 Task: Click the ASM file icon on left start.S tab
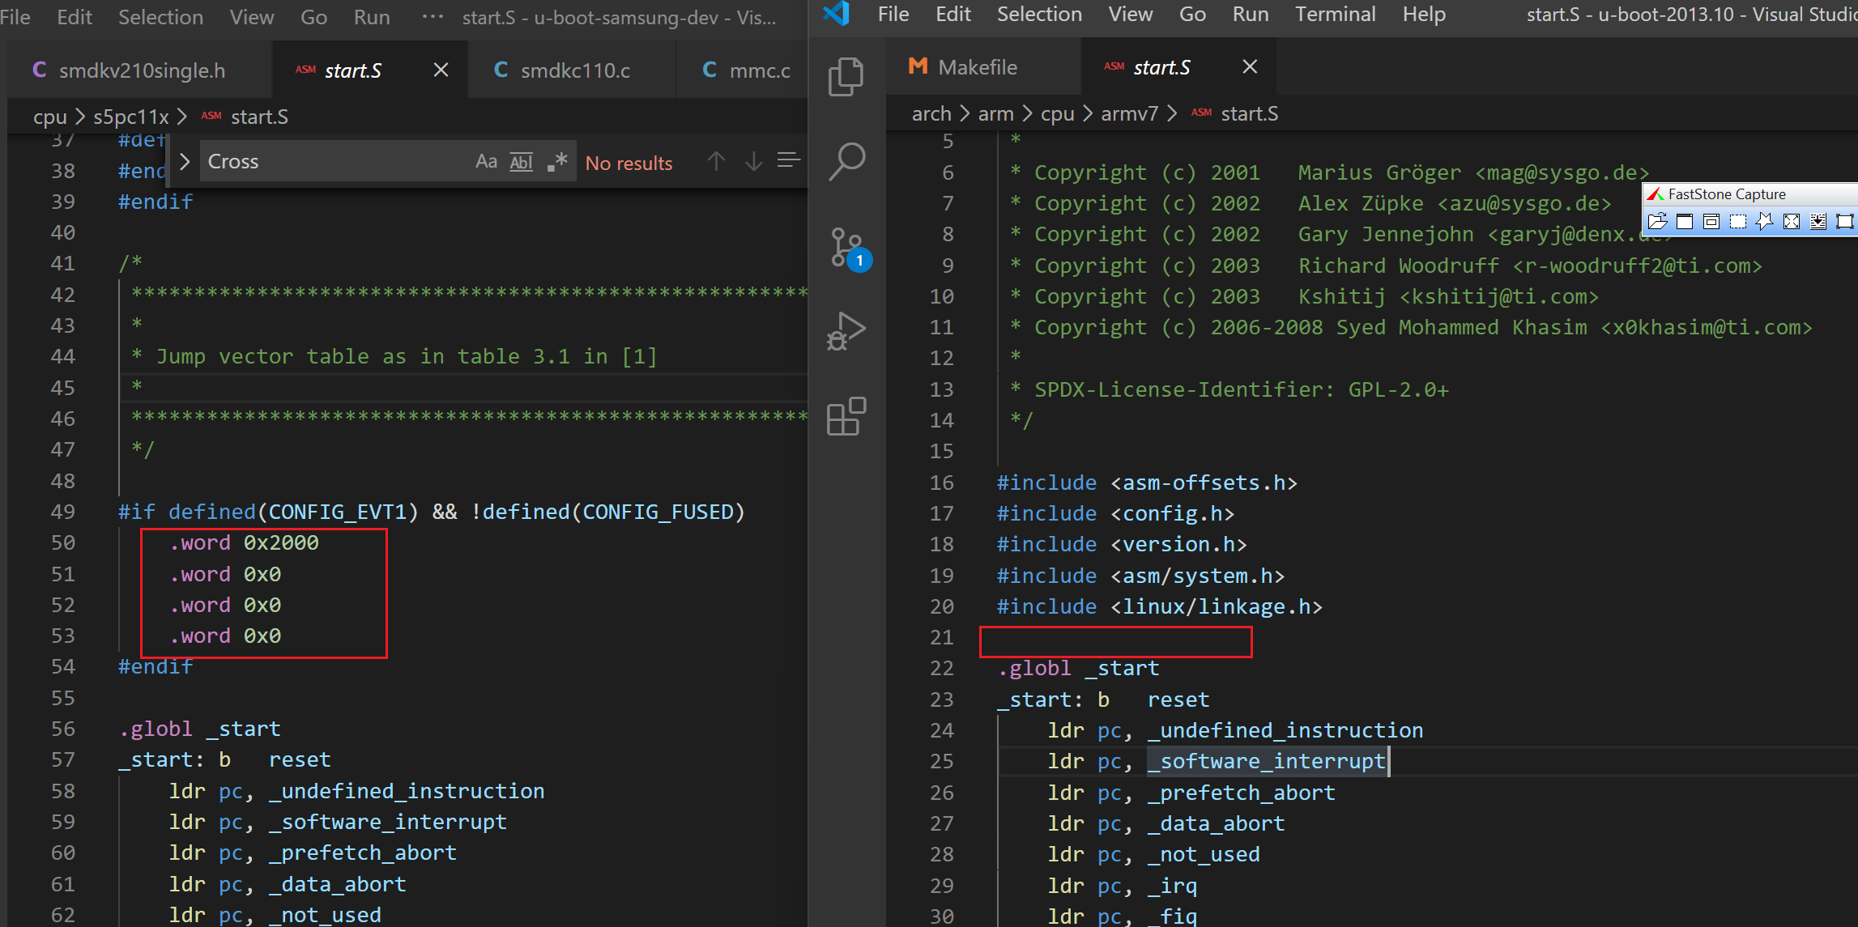pos(305,70)
